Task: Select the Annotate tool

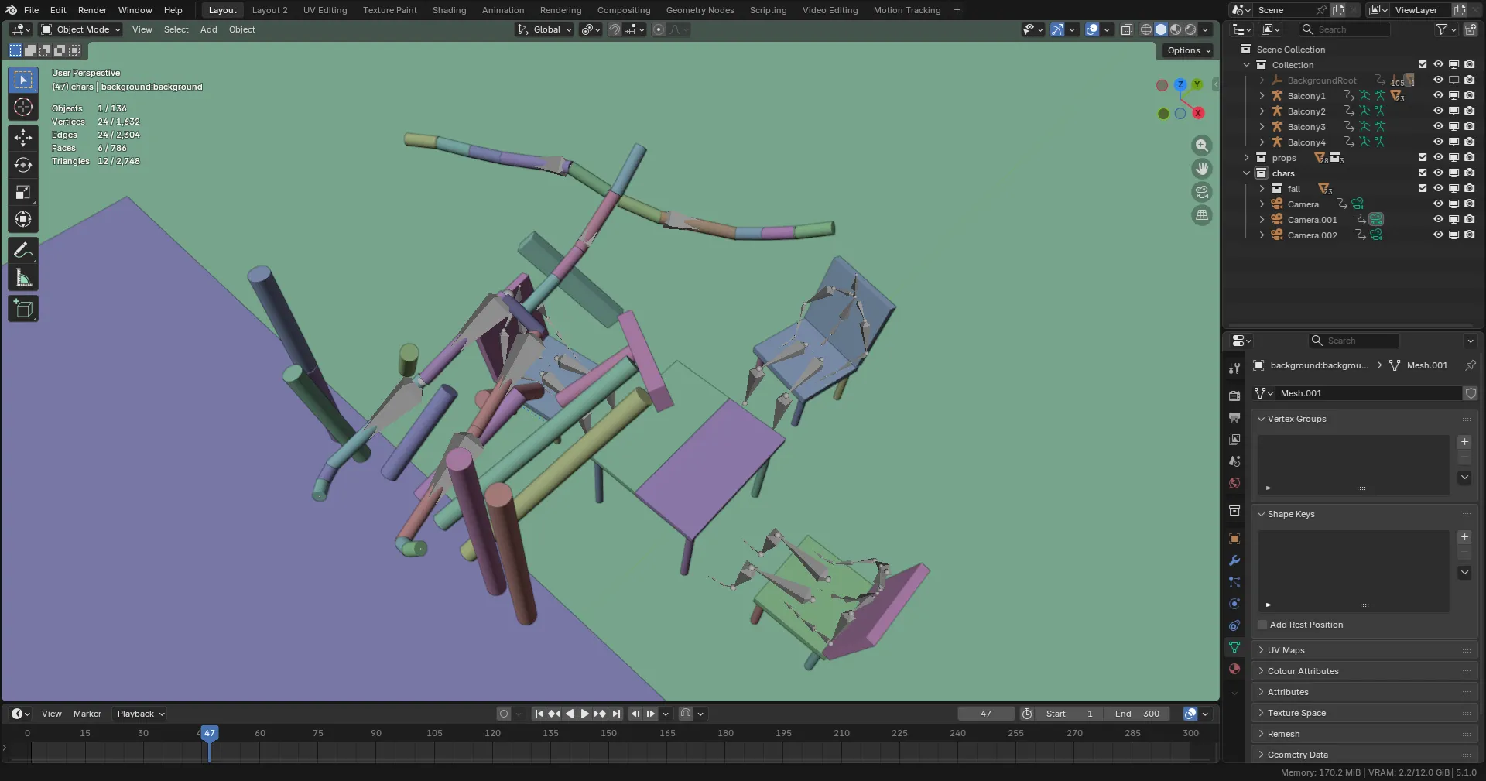Action: [x=23, y=250]
